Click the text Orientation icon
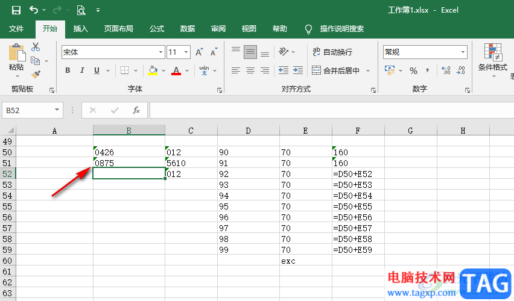Viewport: 514px width, 301px height. click(x=283, y=52)
